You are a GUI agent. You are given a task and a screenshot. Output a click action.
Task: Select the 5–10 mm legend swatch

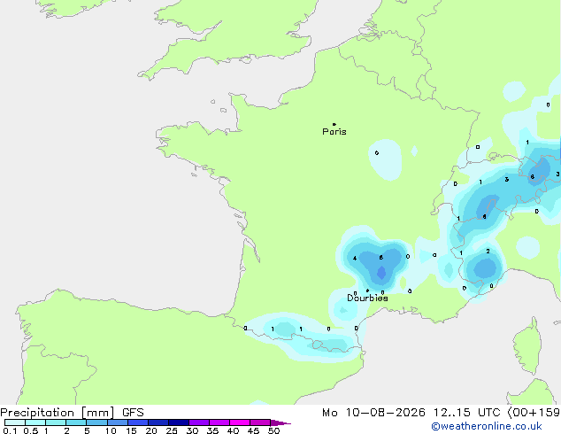(96, 422)
